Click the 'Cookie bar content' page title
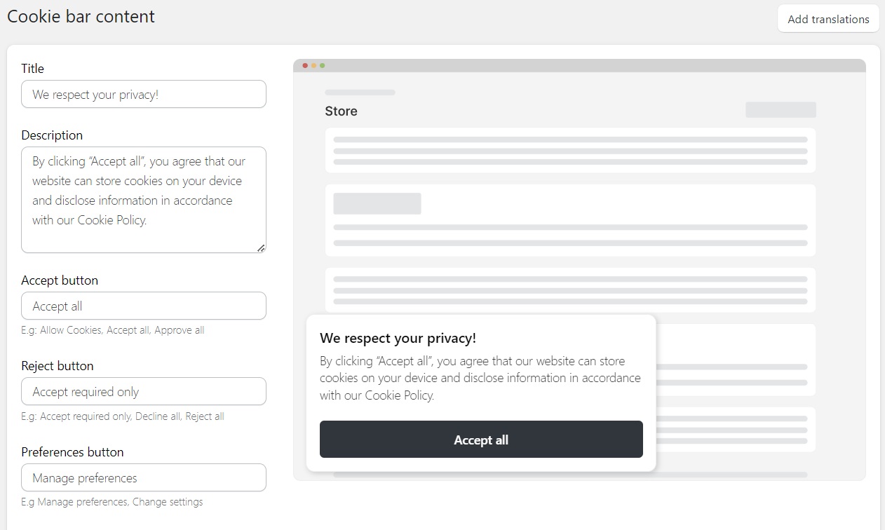The width and height of the screenshot is (885, 530). pos(80,16)
